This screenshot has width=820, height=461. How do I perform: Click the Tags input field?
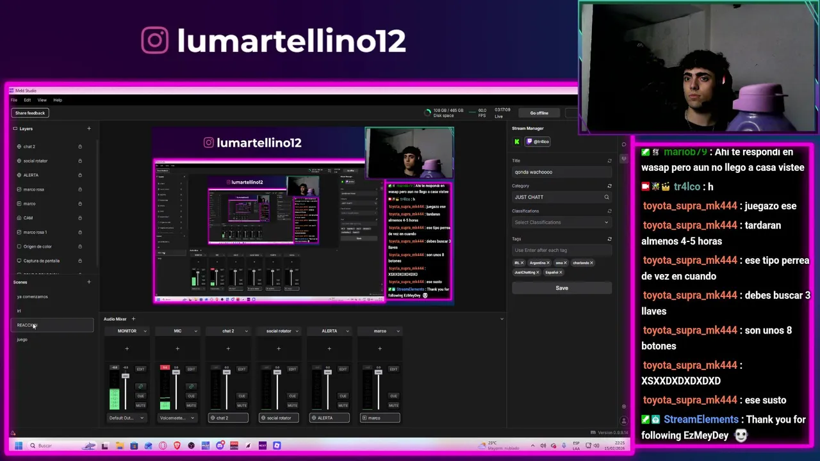pyautogui.click(x=561, y=250)
